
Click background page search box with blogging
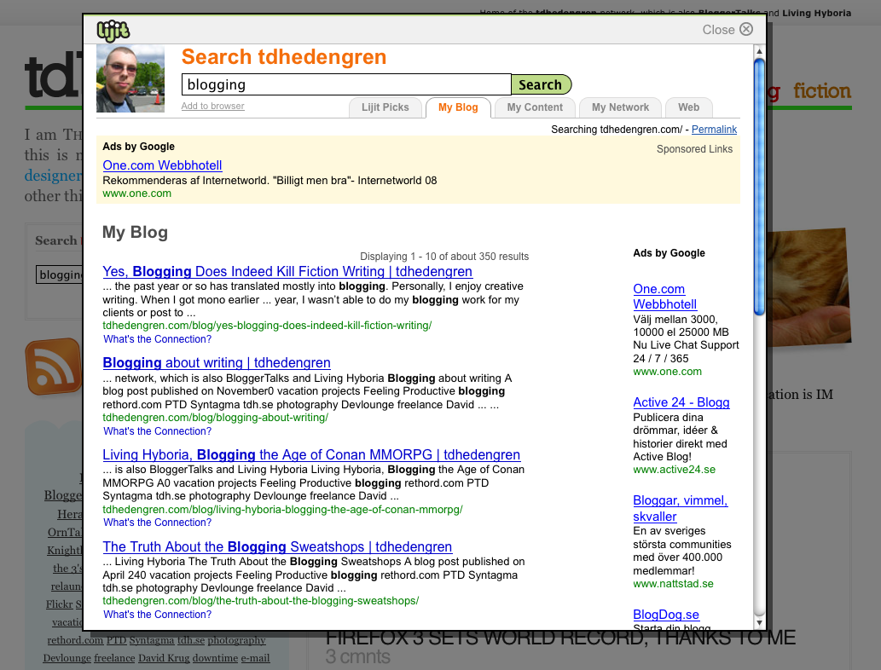[x=60, y=274]
